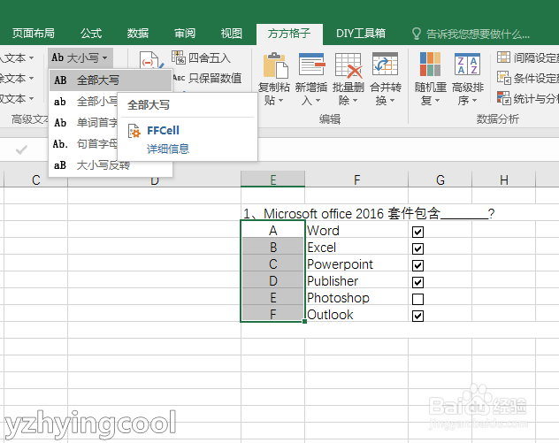This screenshot has width=559, height=443.
Task: Uncheck the Publisher checkbox
Action: [x=417, y=282]
